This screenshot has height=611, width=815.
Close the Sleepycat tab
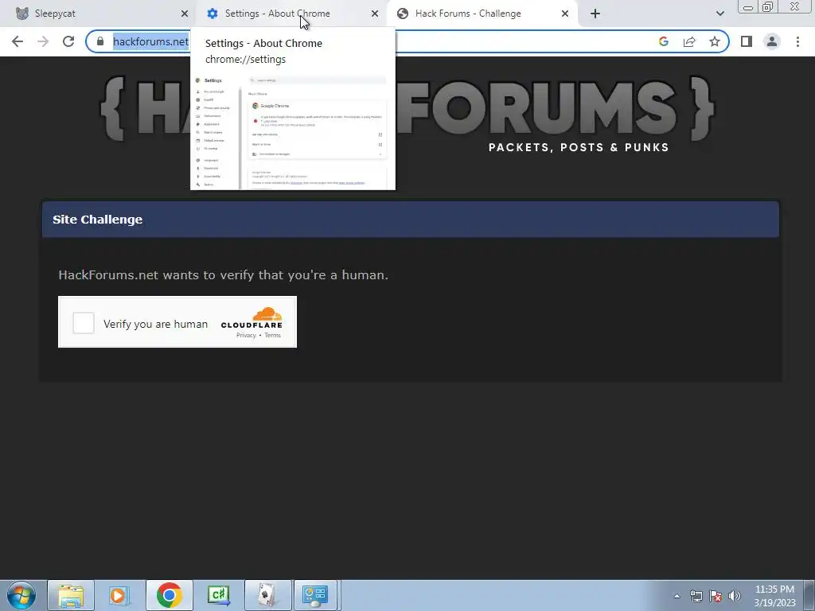point(185,14)
